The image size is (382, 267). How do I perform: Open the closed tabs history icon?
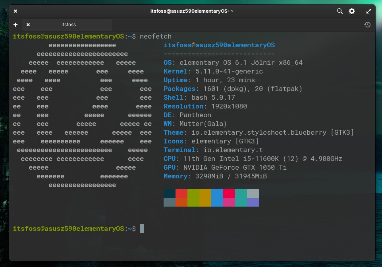pyautogui.click(x=367, y=25)
